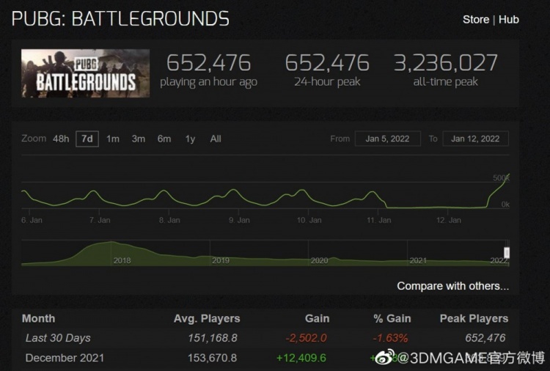Click the 2018 peak in the navigator chart
This screenshot has height=371, width=550.
(x=111, y=243)
